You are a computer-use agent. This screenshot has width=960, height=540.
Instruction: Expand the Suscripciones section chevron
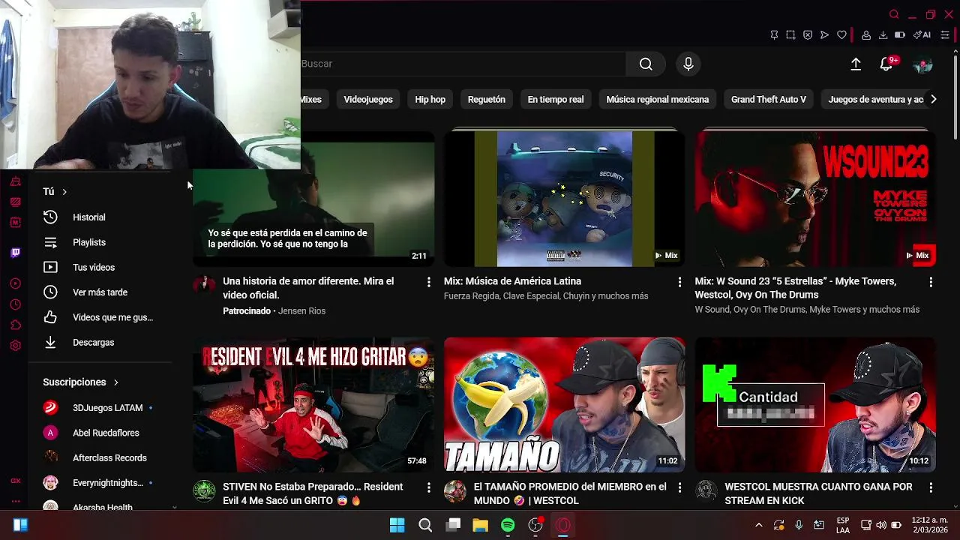pos(115,382)
